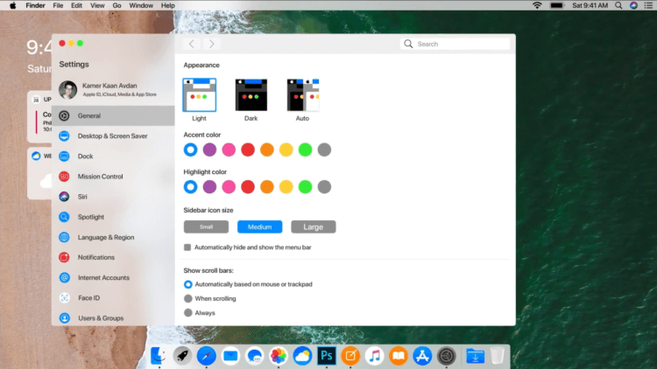Viewport: 657px width, 369px height.
Task: Open the Siri settings icon
Action: pyautogui.click(x=64, y=197)
